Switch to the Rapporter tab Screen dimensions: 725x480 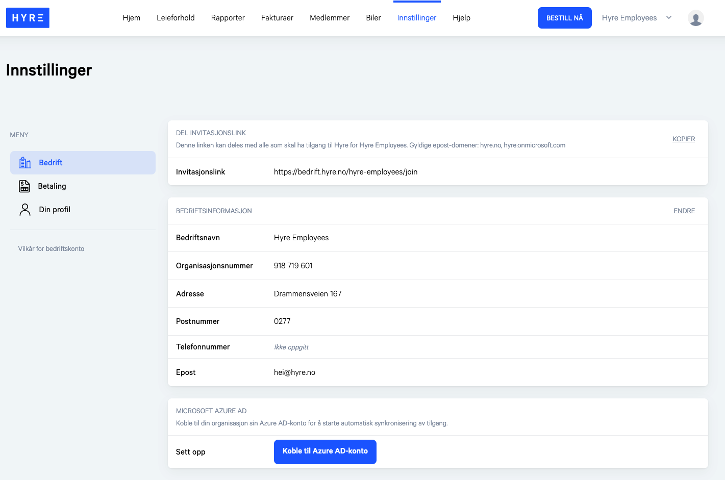[228, 18]
